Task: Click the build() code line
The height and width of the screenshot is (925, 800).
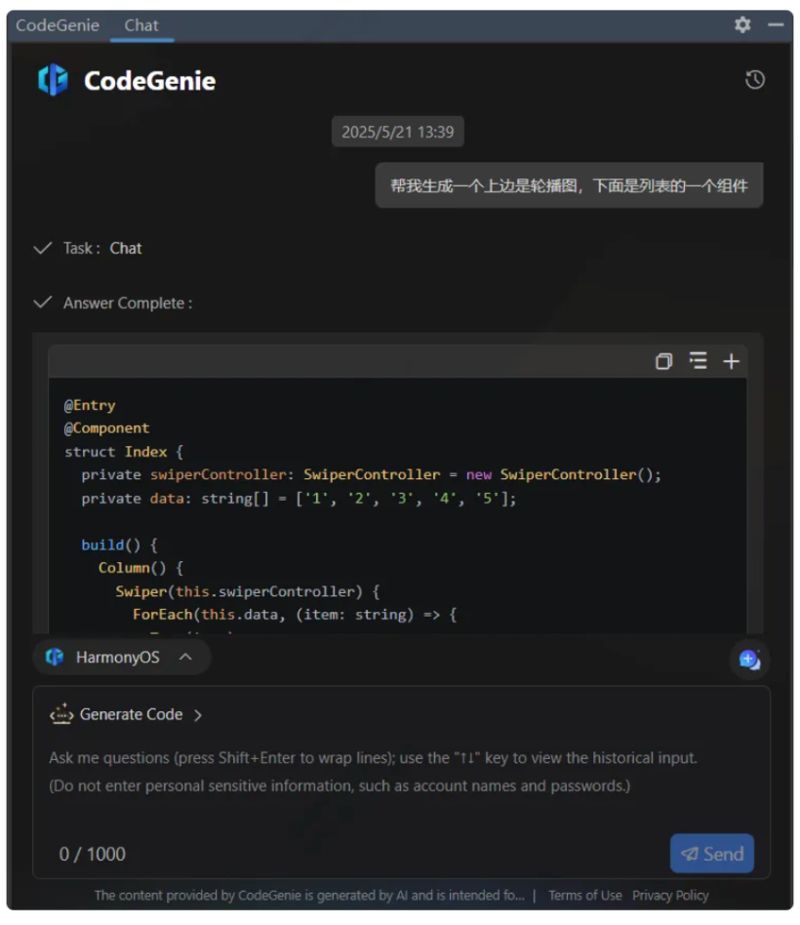Action: [x=119, y=544]
